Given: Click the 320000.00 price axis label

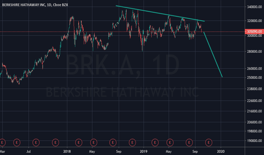Looking at the screenshot, I should [x=254, y=21].
